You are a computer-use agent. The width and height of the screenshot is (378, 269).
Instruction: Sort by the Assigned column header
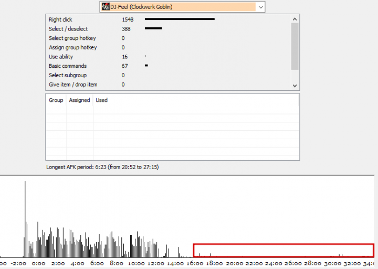click(x=80, y=100)
